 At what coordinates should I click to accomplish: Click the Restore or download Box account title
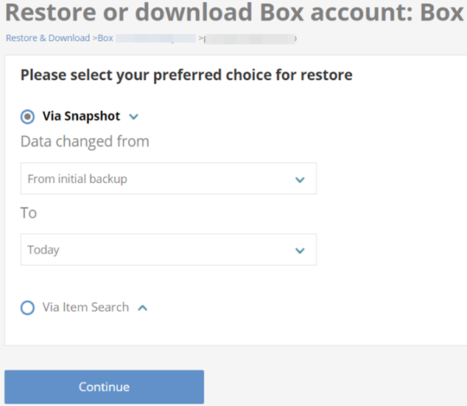233,13
